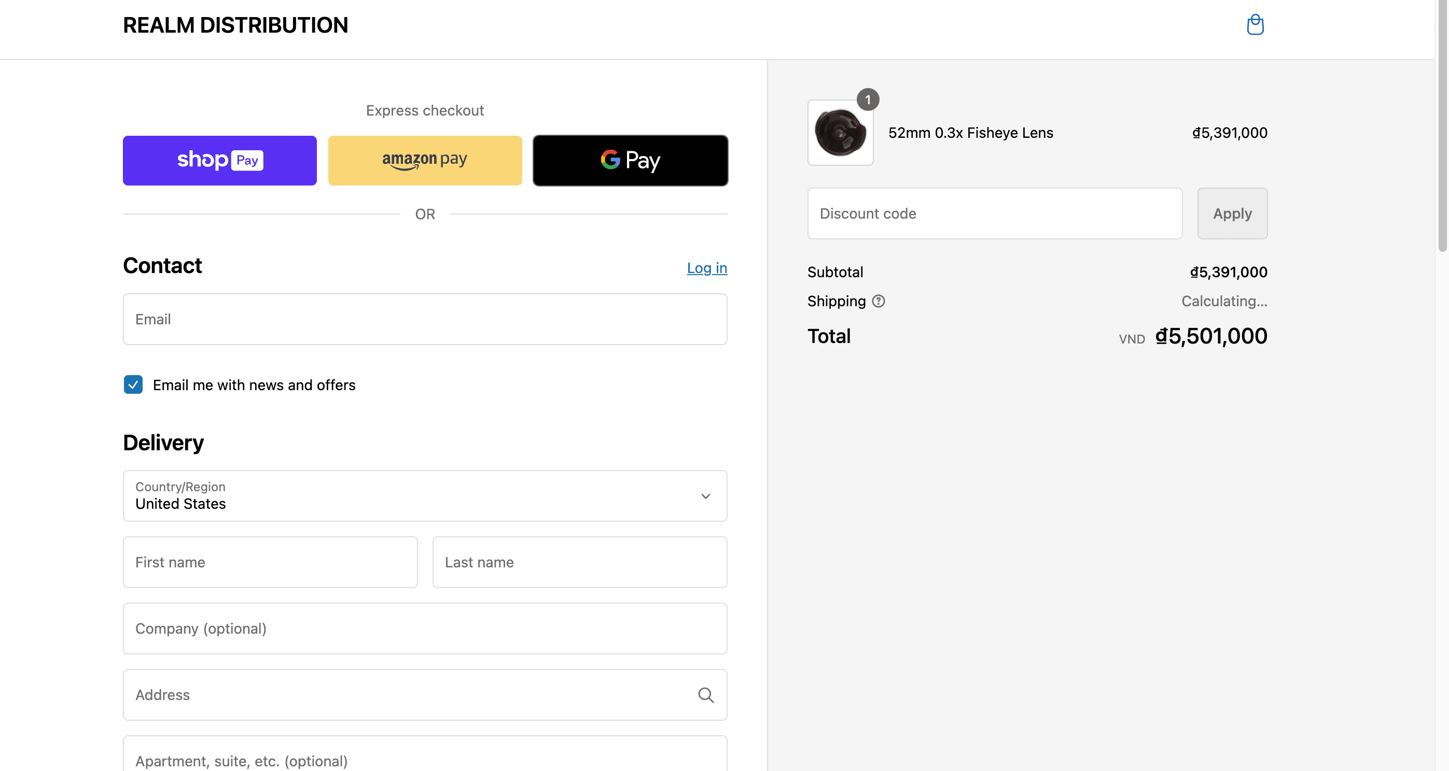
Task: Select Google Pay express checkout
Action: 630,160
